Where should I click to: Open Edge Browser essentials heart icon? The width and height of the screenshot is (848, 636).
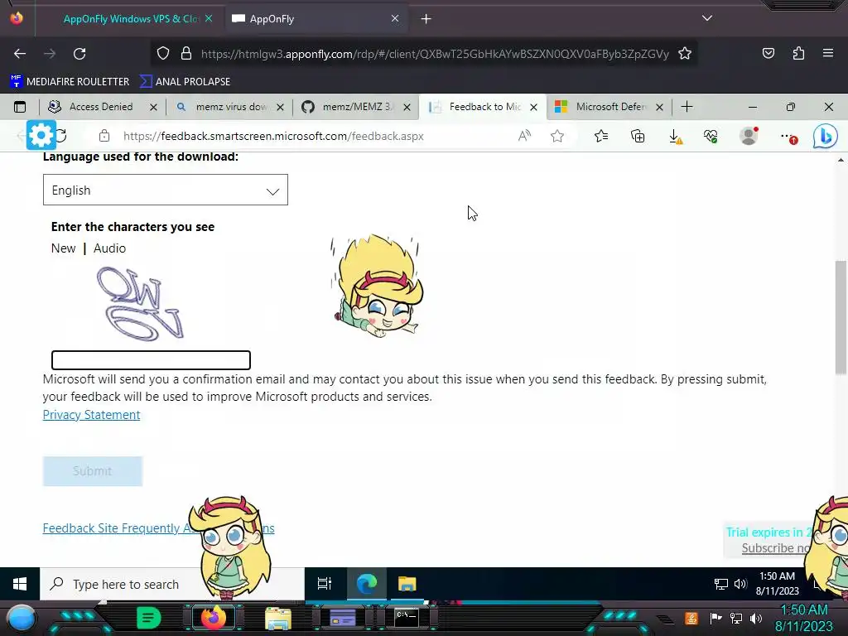click(x=711, y=137)
